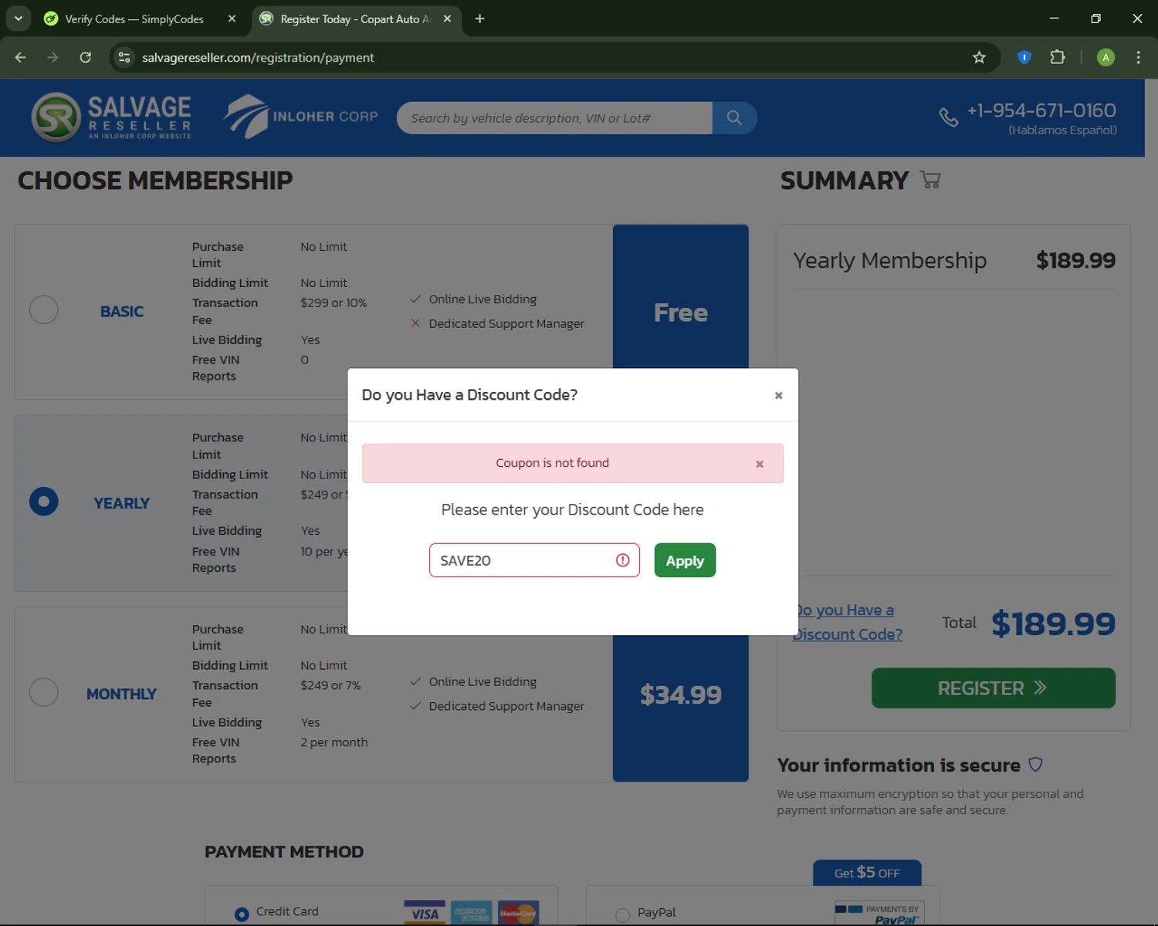Open the browser extensions puzzle icon
This screenshot has height=926, width=1158.
coord(1058,57)
